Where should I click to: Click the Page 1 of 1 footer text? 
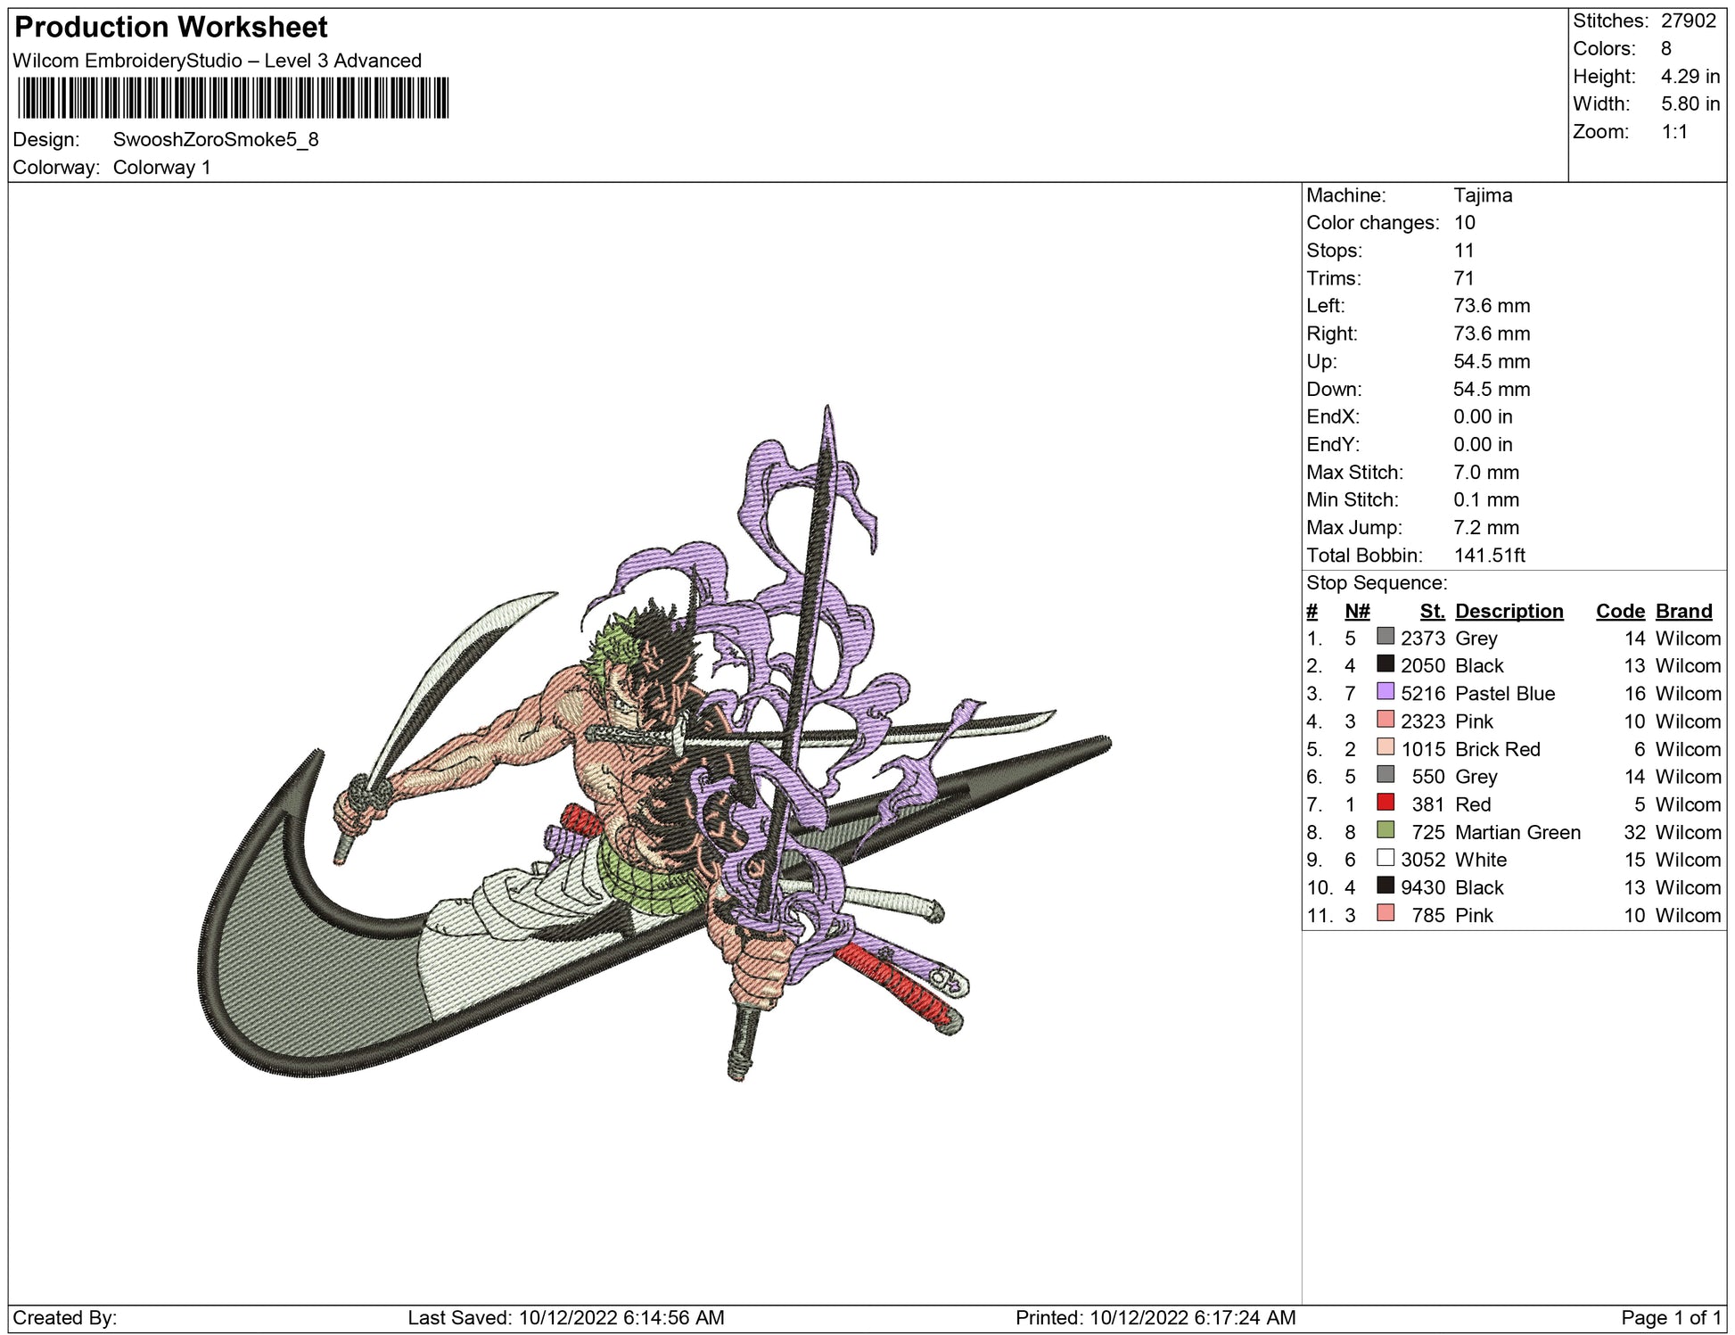point(1670,1317)
